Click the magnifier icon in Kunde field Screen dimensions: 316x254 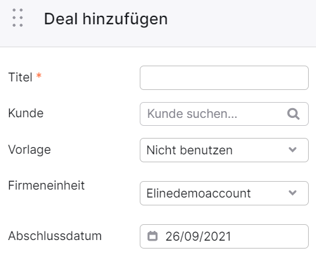(294, 114)
